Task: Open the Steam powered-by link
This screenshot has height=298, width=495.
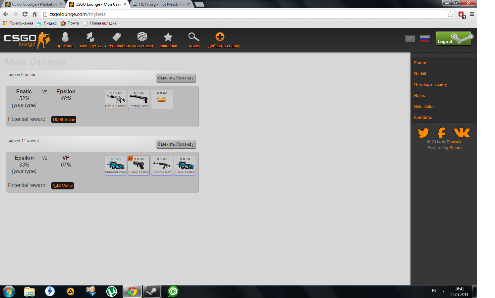Action: [456, 148]
